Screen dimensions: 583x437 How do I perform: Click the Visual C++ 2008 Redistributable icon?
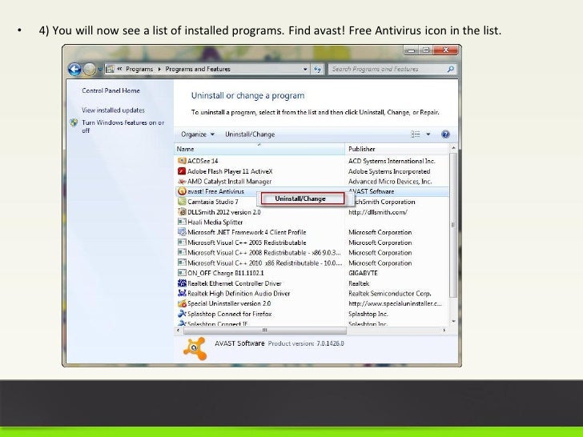182,252
